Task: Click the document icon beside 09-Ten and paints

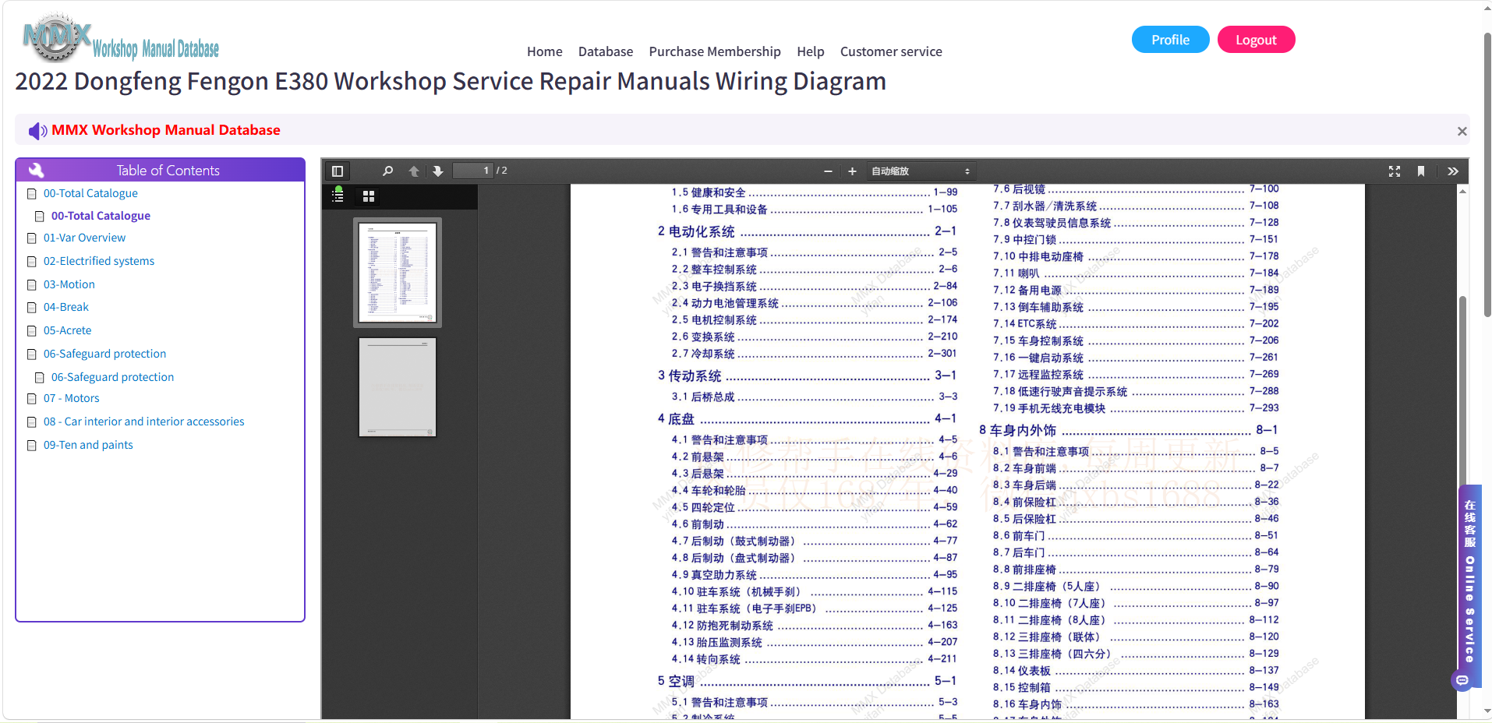Action: coord(32,446)
